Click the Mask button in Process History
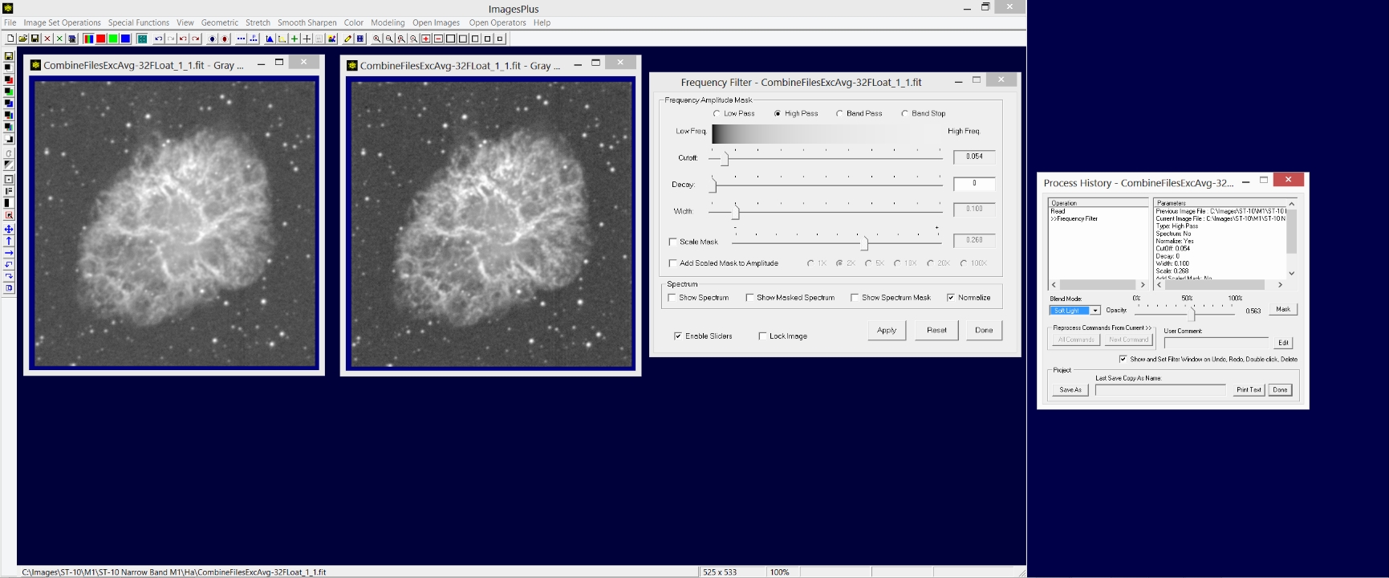1389x578 pixels. coord(1283,309)
